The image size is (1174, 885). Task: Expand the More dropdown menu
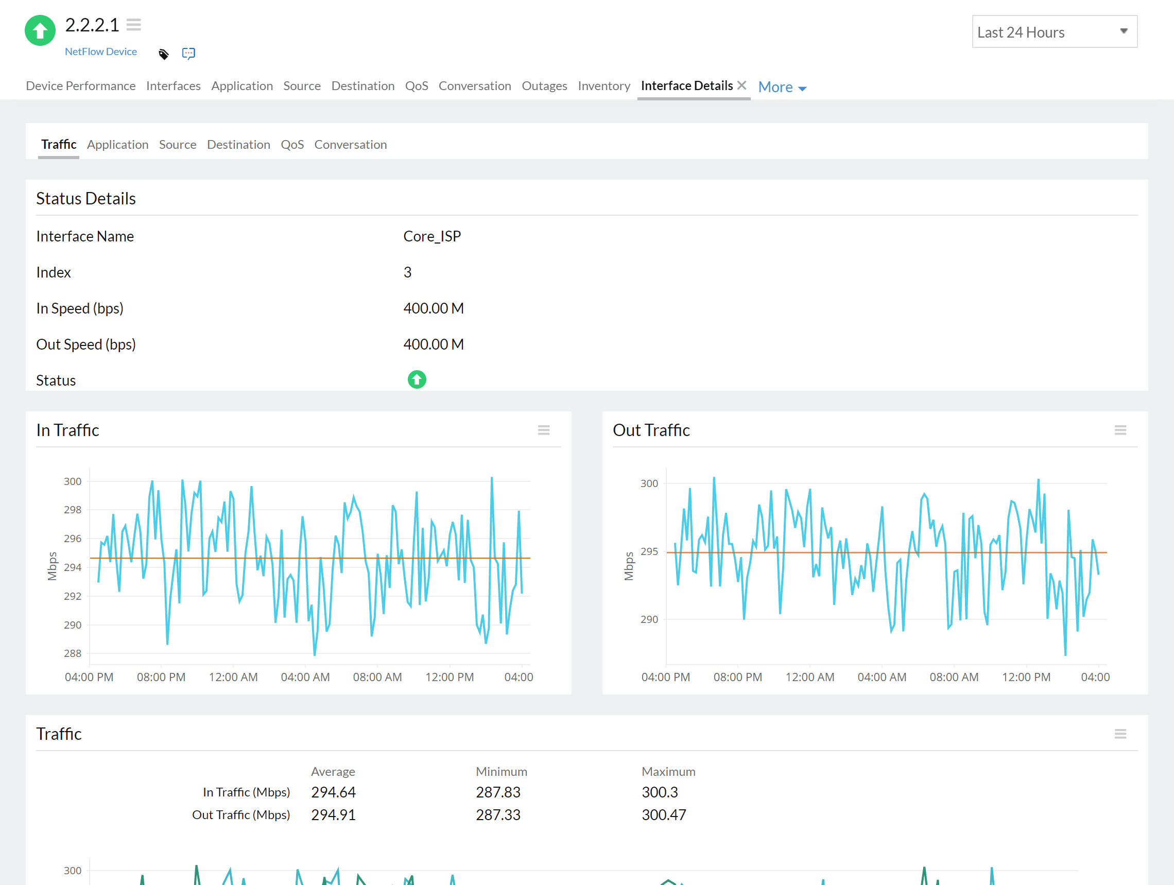(x=781, y=86)
